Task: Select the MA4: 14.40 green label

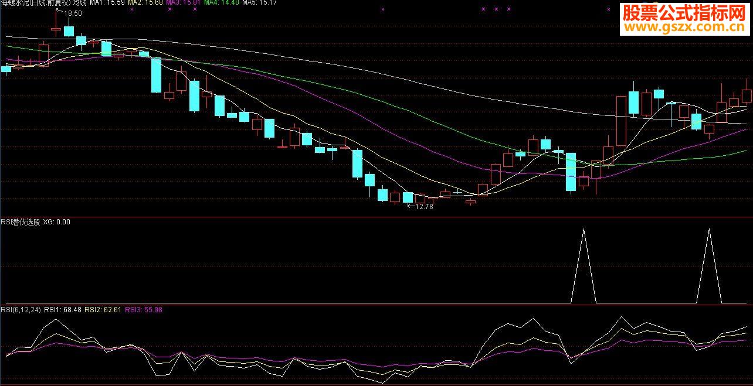Action: pyautogui.click(x=221, y=3)
